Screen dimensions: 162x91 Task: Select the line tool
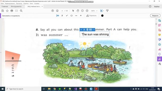[x=76, y=16]
